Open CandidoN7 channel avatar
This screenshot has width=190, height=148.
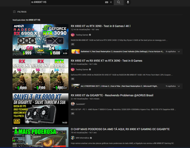[73, 104]
